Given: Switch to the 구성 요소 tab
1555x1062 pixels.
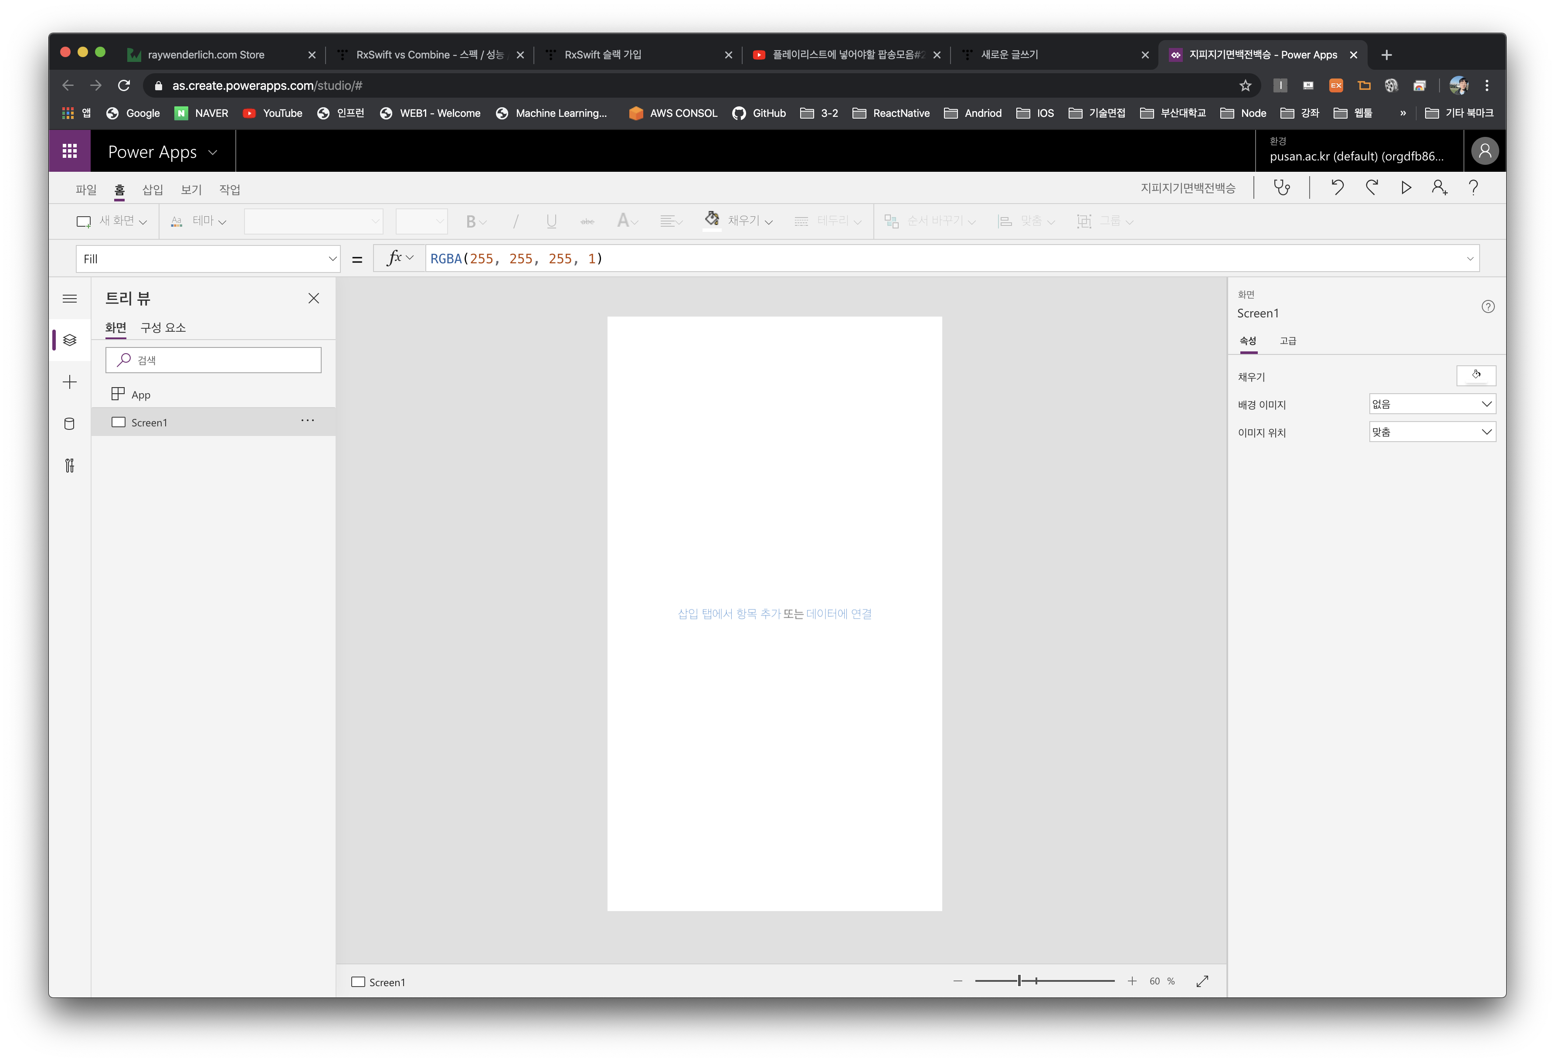Looking at the screenshot, I should (163, 327).
